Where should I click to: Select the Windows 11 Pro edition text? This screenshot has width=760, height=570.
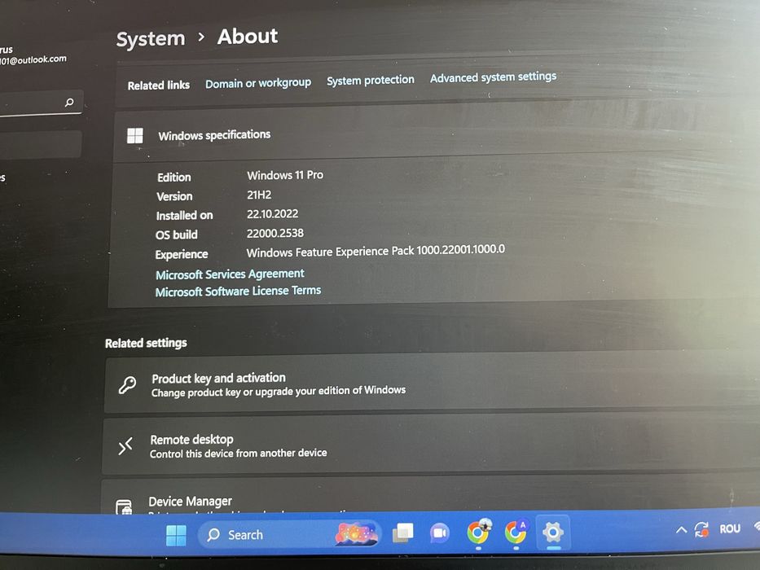click(285, 175)
